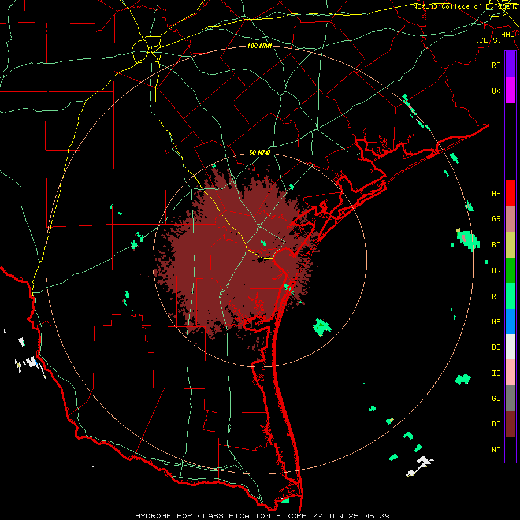The width and height of the screenshot is (520, 520).
Task: Click the DS legend label
Action: (496, 347)
